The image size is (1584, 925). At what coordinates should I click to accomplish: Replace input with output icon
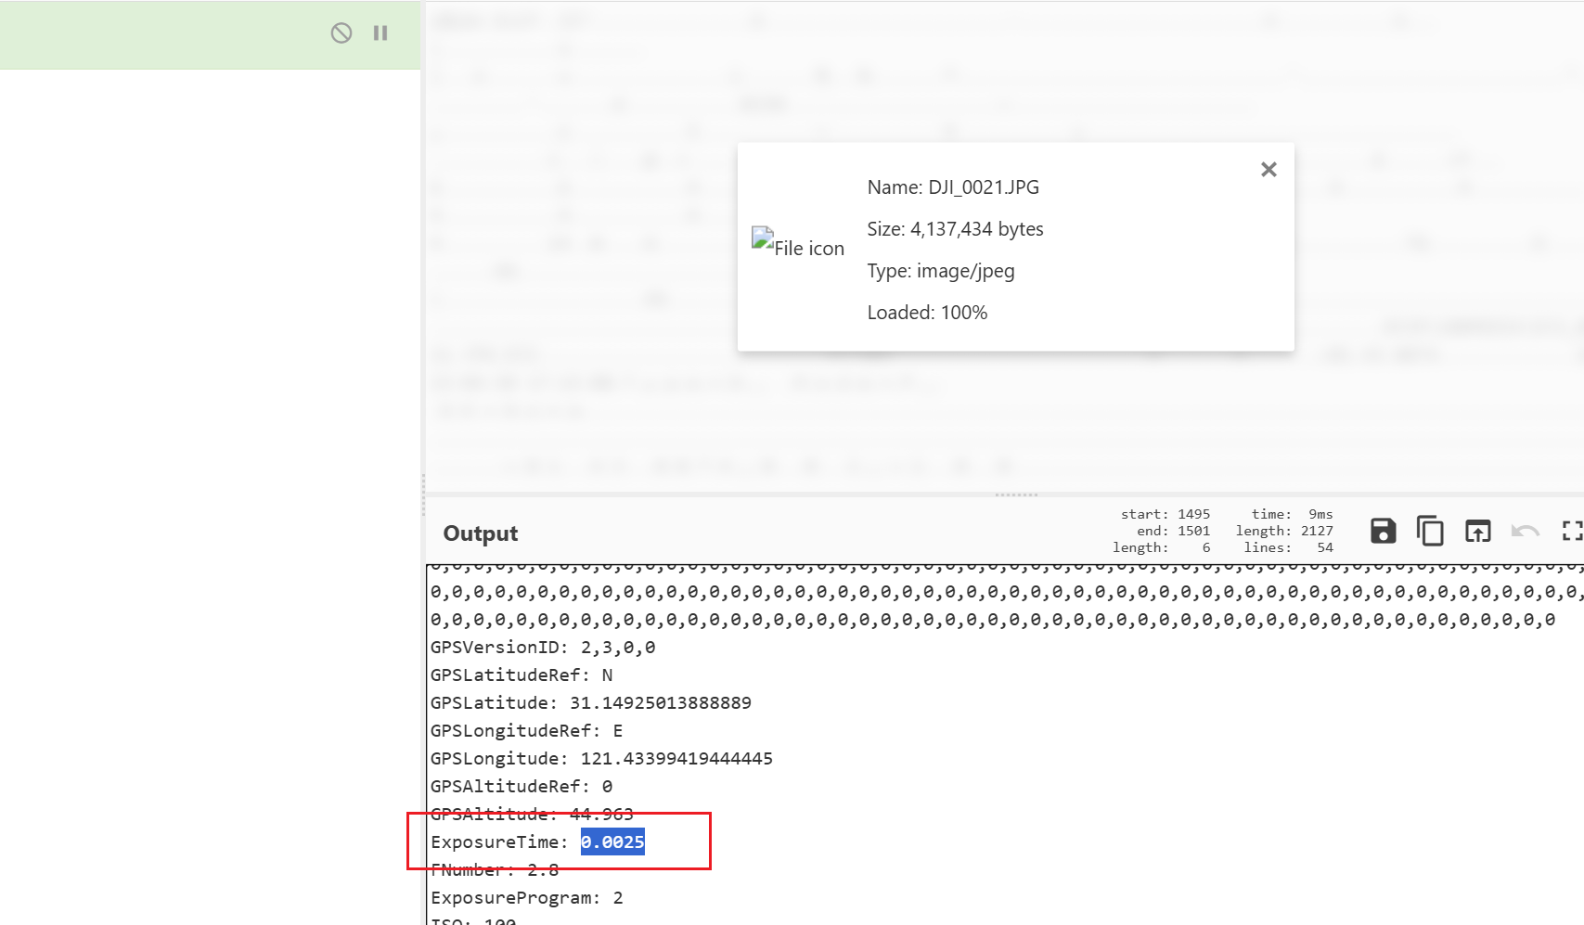pyautogui.click(x=1477, y=532)
